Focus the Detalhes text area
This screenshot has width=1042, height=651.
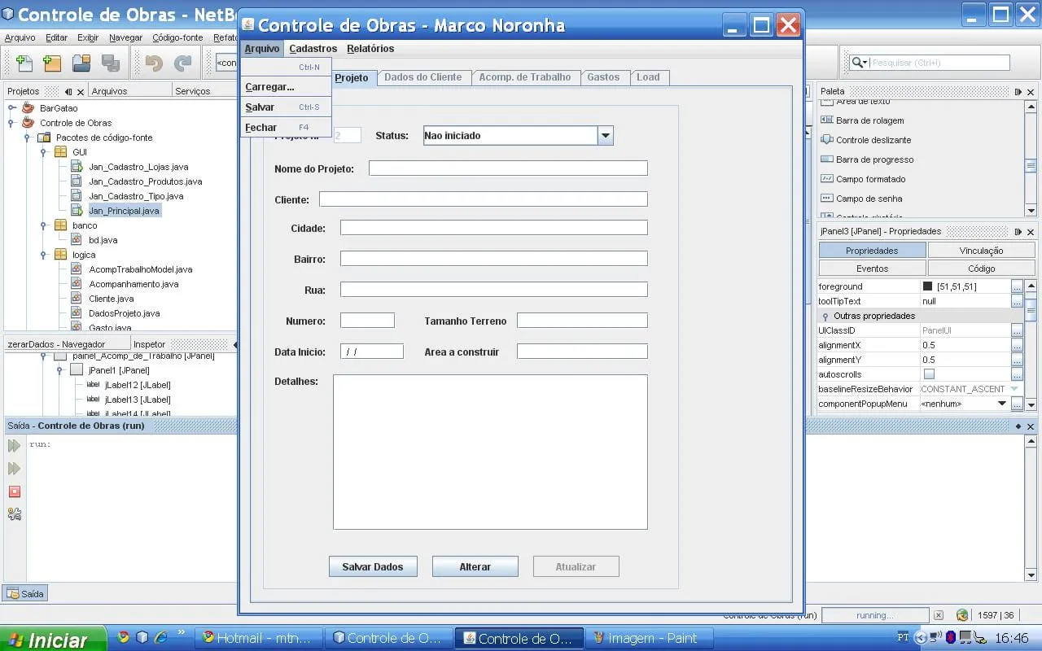(x=490, y=452)
